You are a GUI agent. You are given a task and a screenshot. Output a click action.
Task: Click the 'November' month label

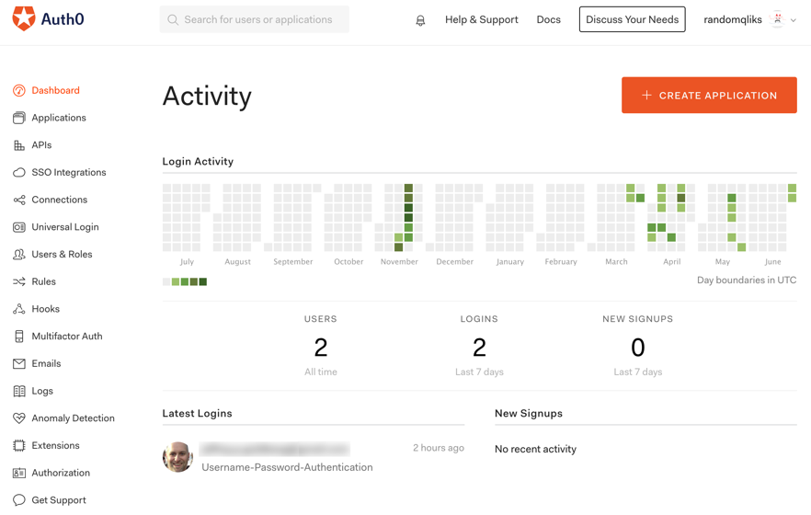coord(399,261)
